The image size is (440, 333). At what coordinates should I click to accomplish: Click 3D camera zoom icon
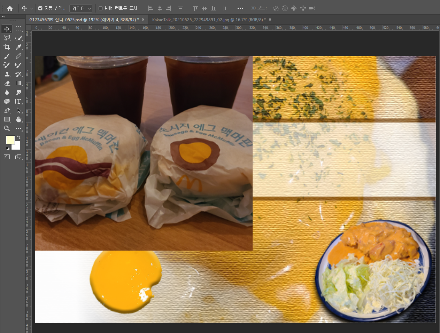(x=312, y=8)
